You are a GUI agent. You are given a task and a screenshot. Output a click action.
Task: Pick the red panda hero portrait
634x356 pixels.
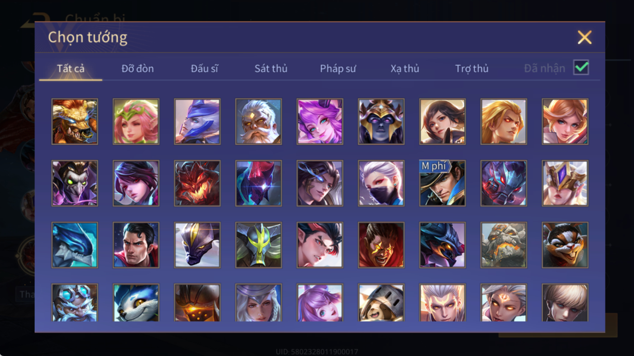[565, 245]
